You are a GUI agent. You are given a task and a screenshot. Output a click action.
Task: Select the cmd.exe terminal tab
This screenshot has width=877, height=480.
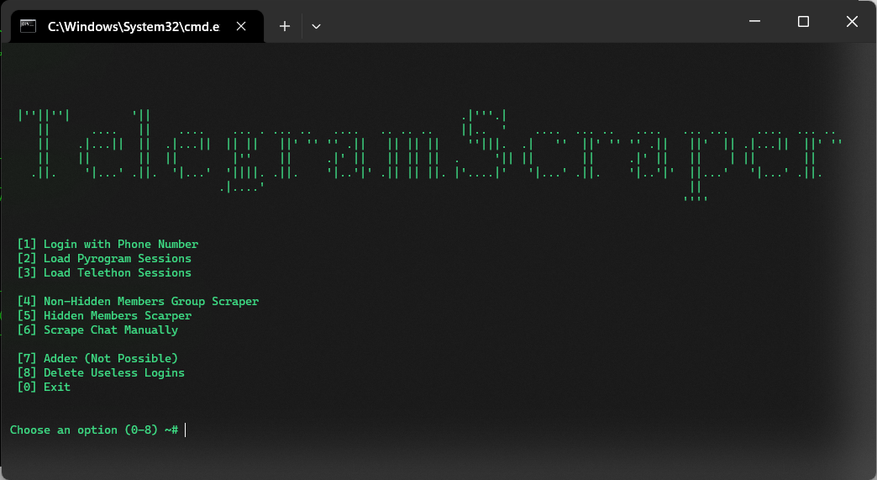click(x=137, y=26)
